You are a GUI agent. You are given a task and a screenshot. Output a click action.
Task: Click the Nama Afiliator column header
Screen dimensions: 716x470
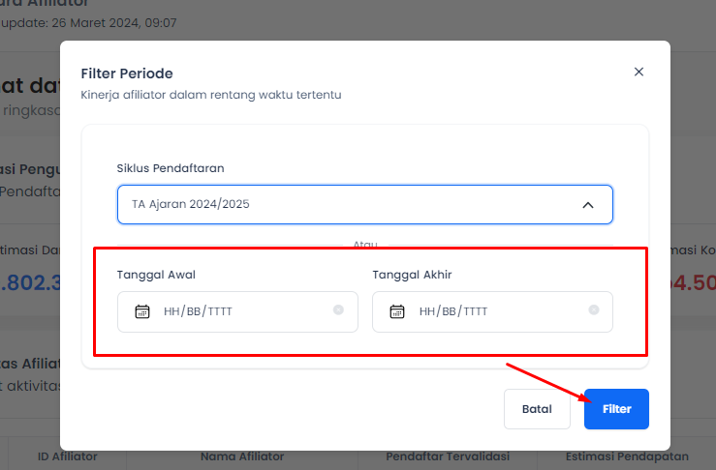(242, 456)
